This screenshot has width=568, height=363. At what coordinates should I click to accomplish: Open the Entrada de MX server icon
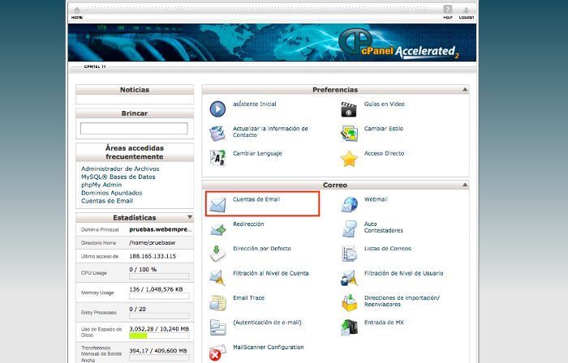(x=349, y=327)
